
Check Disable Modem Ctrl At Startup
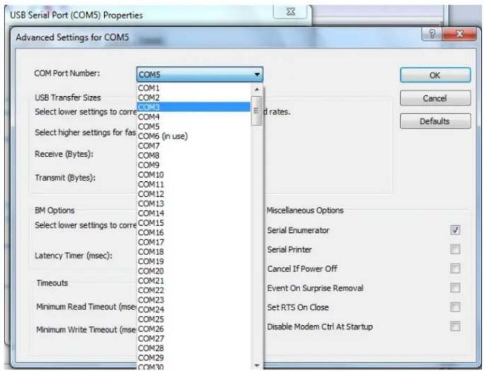(454, 326)
